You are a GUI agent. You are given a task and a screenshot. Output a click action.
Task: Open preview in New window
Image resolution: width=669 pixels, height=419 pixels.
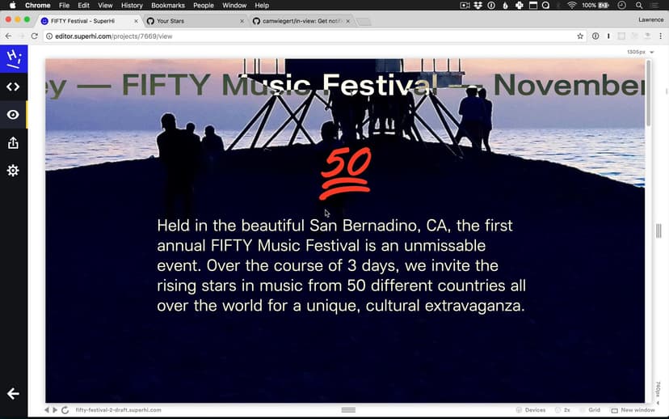(x=633, y=410)
